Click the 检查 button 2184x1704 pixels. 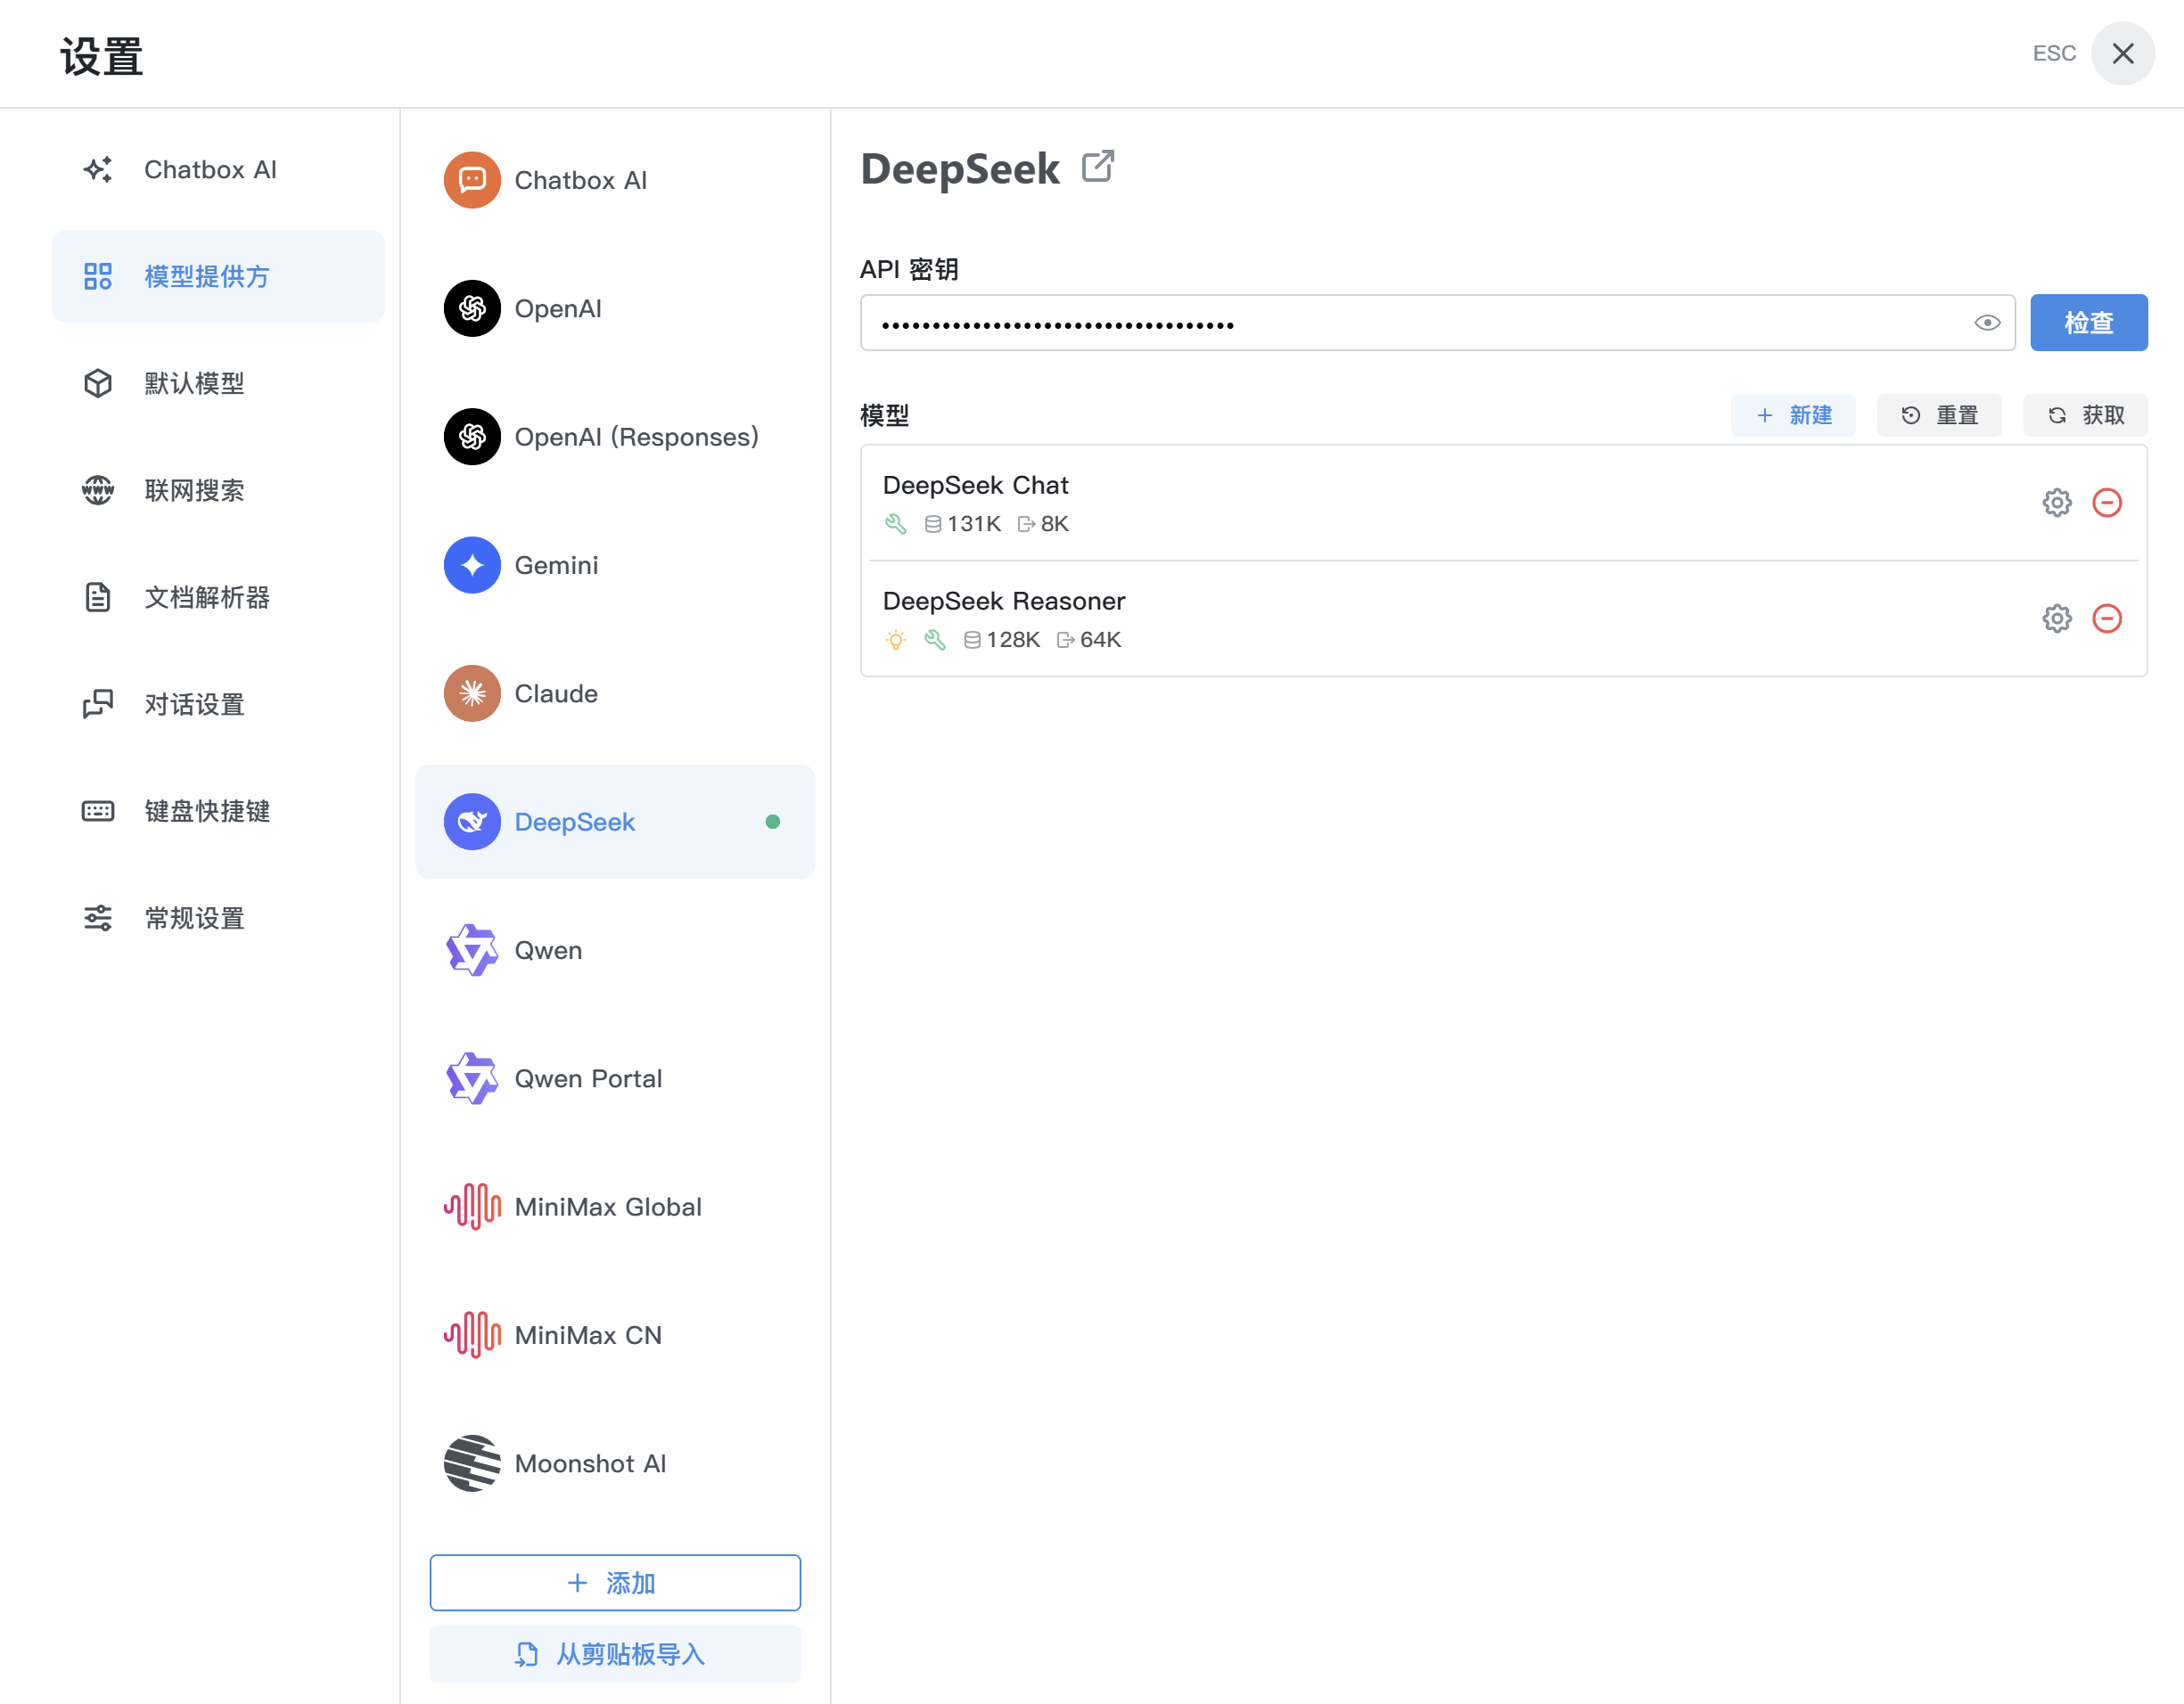[2088, 323]
